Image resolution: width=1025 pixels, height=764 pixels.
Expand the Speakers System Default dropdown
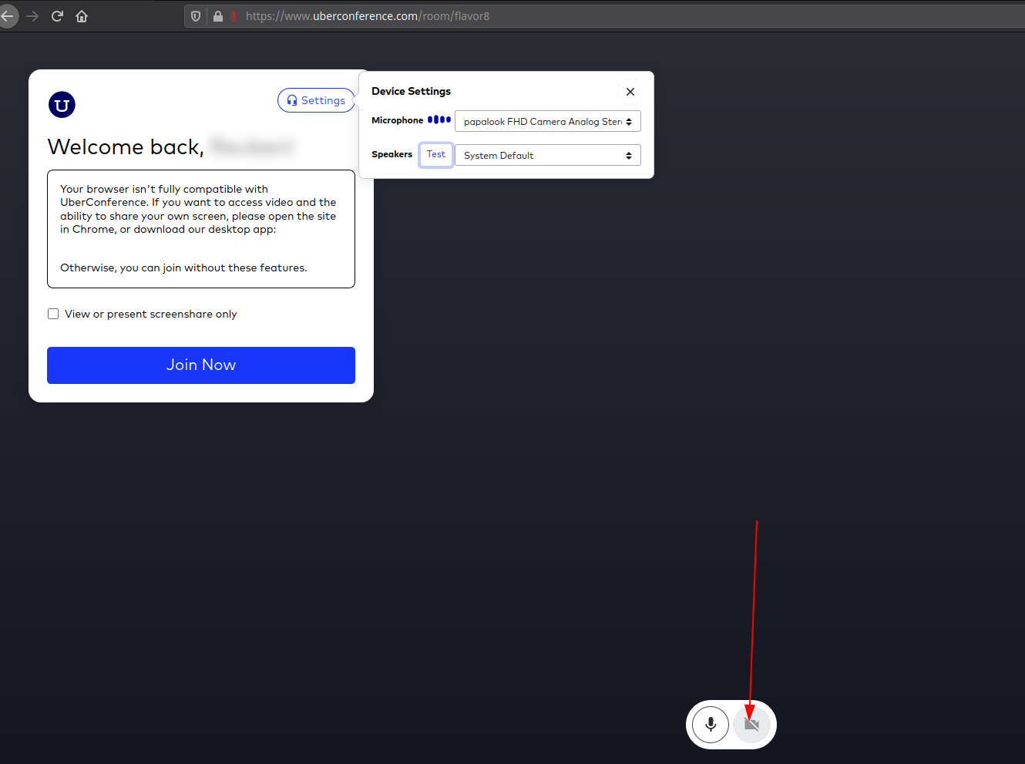point(547,156)
